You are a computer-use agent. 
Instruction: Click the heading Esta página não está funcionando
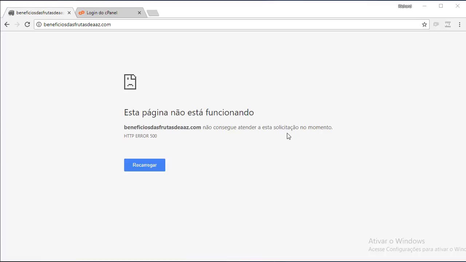[189, 112]
